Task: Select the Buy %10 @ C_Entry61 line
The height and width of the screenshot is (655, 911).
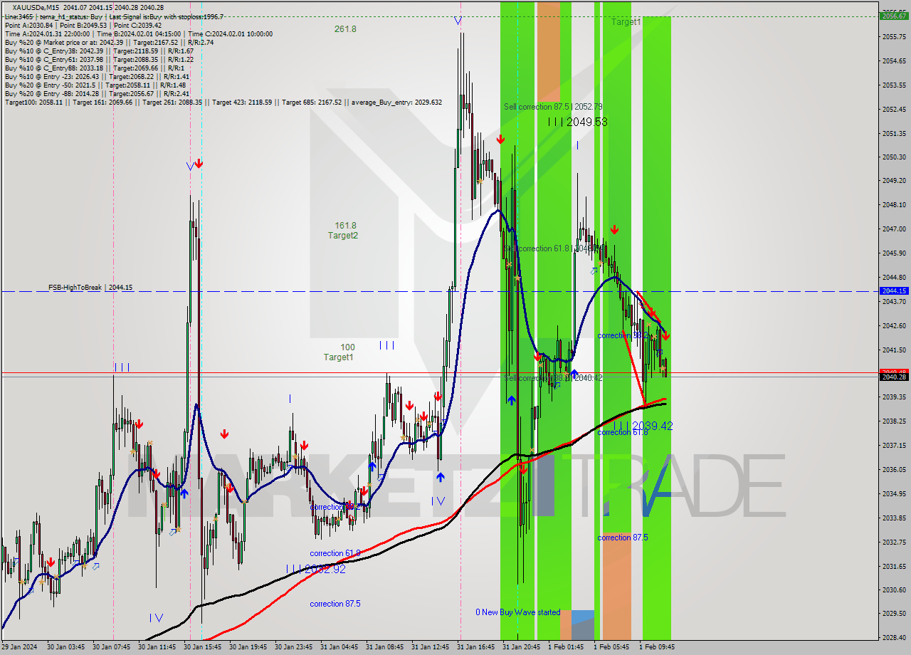Action: 99,59
